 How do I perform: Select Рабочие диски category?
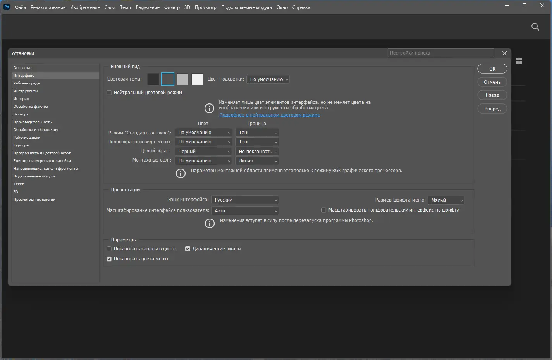(x=55, y=138)
